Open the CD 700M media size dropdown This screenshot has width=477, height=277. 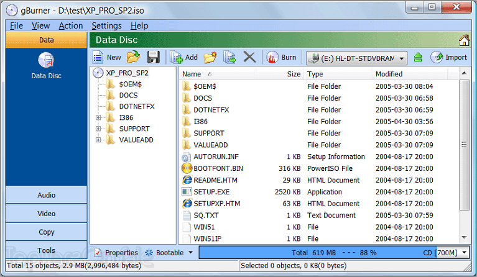464,252
